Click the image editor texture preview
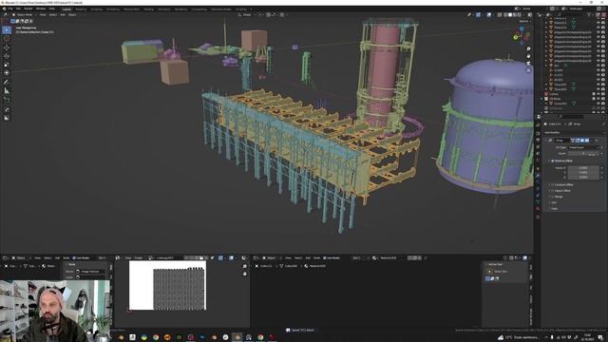The width and height of the screenshot is (608, 342). click(x=167, y=285)
